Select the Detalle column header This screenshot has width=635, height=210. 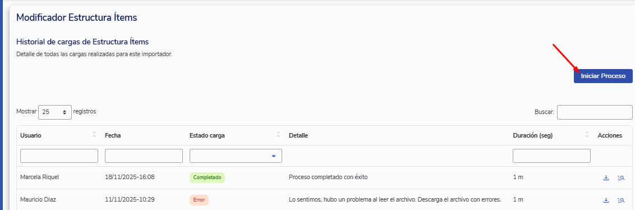point(298,135)
